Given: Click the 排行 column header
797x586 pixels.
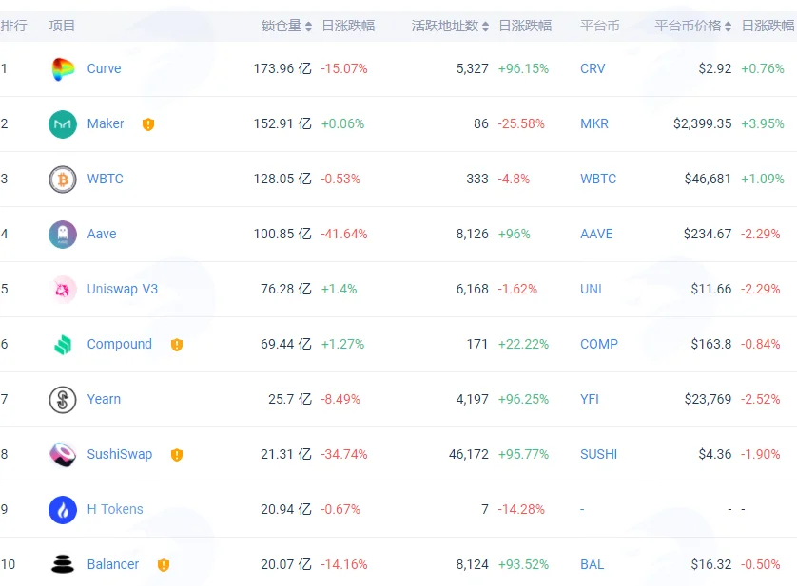Looking at the screenshot, I should coord(13,26).
